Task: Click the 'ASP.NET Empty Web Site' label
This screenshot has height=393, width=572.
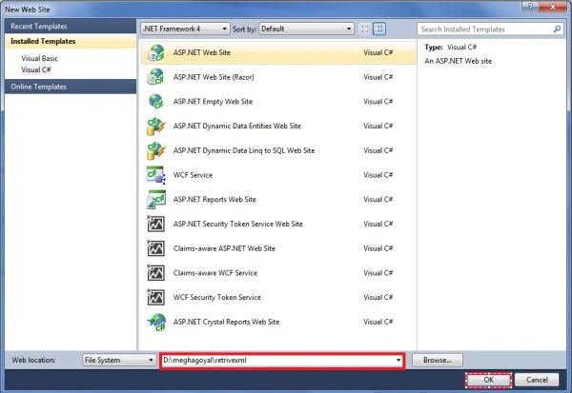Action: [213, 102]
